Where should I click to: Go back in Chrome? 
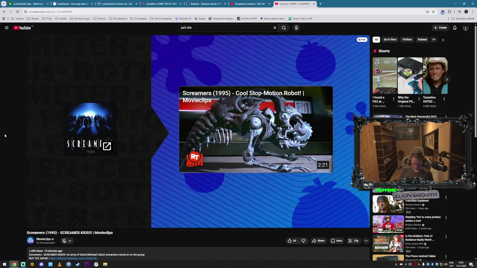click(4, 12)
